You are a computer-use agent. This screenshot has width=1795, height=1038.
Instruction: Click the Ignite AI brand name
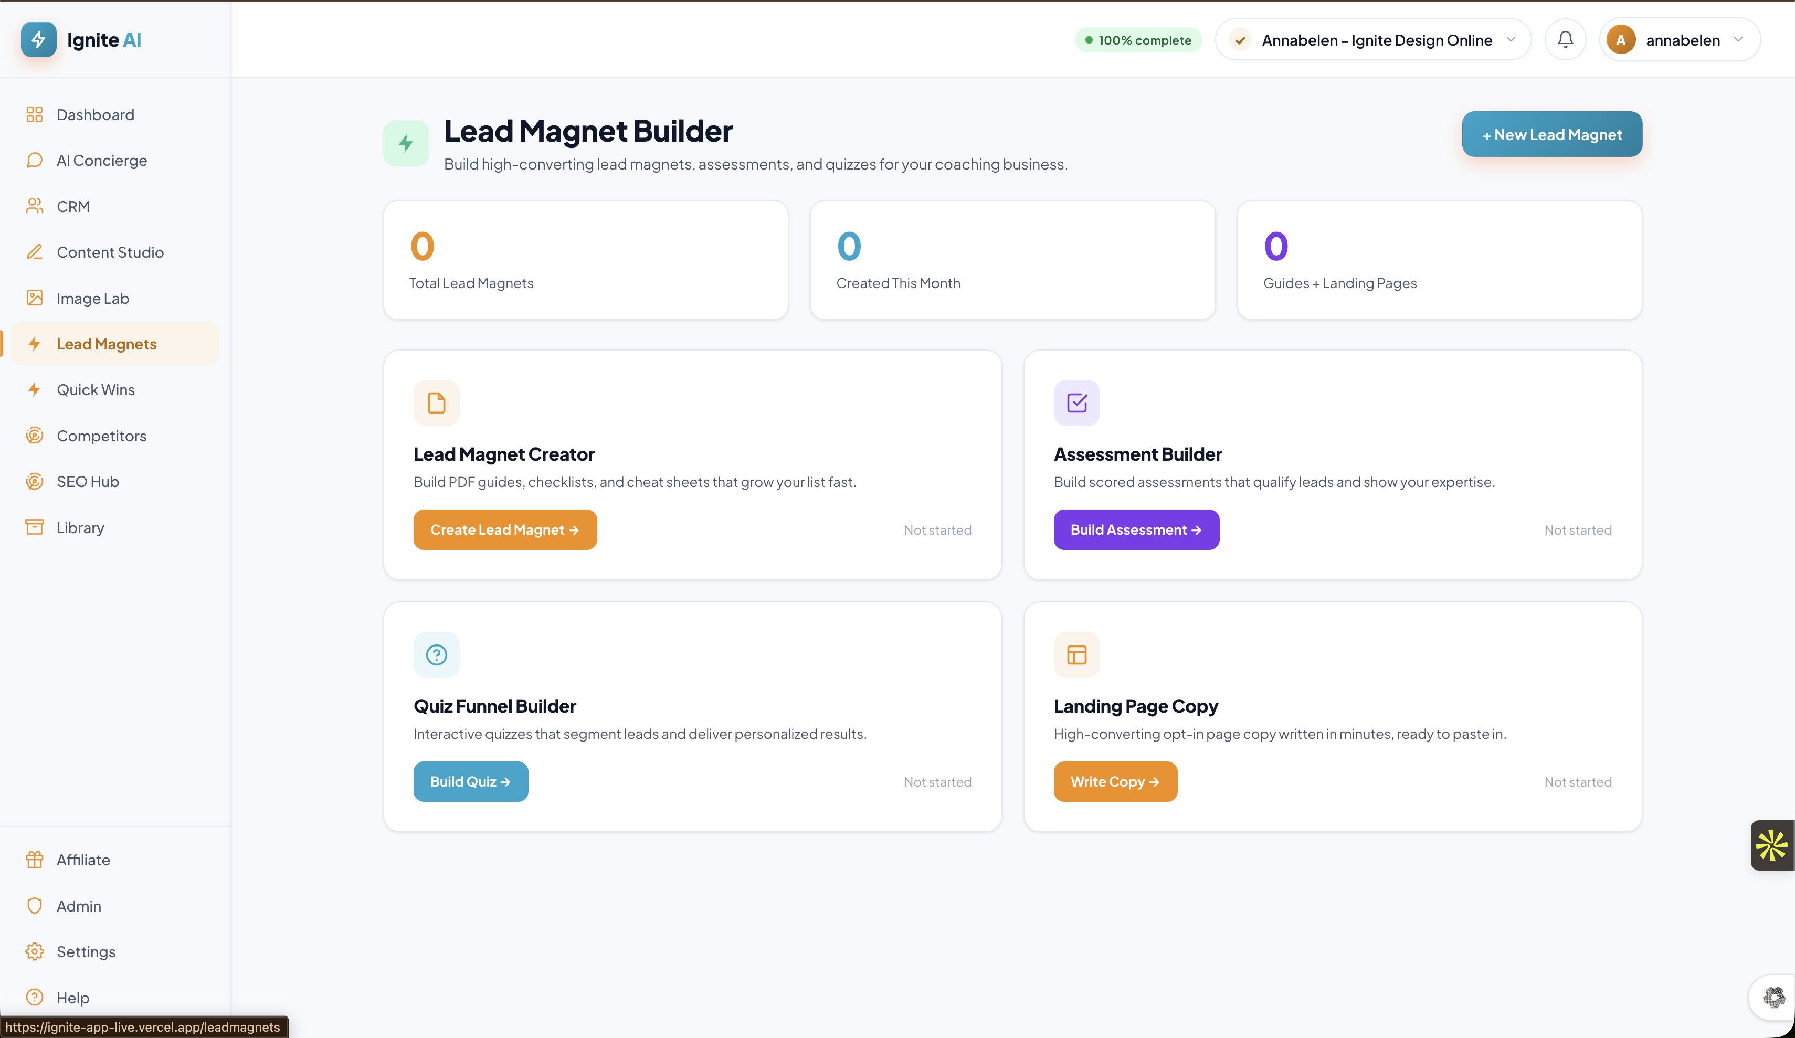(x=104, y=40)
